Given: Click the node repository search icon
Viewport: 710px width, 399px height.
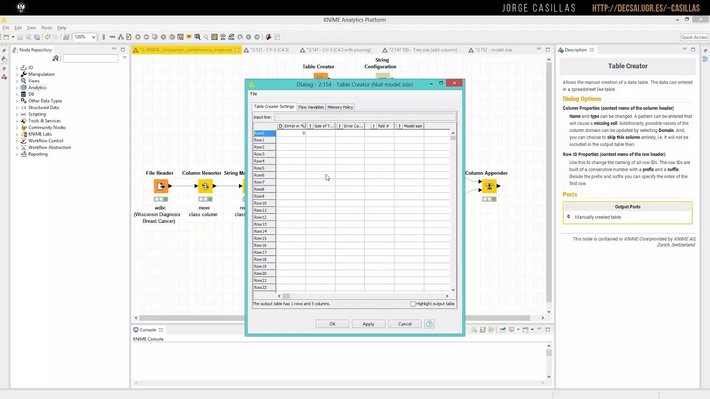Looking at the screenshot, I should (x=55, y=58).
